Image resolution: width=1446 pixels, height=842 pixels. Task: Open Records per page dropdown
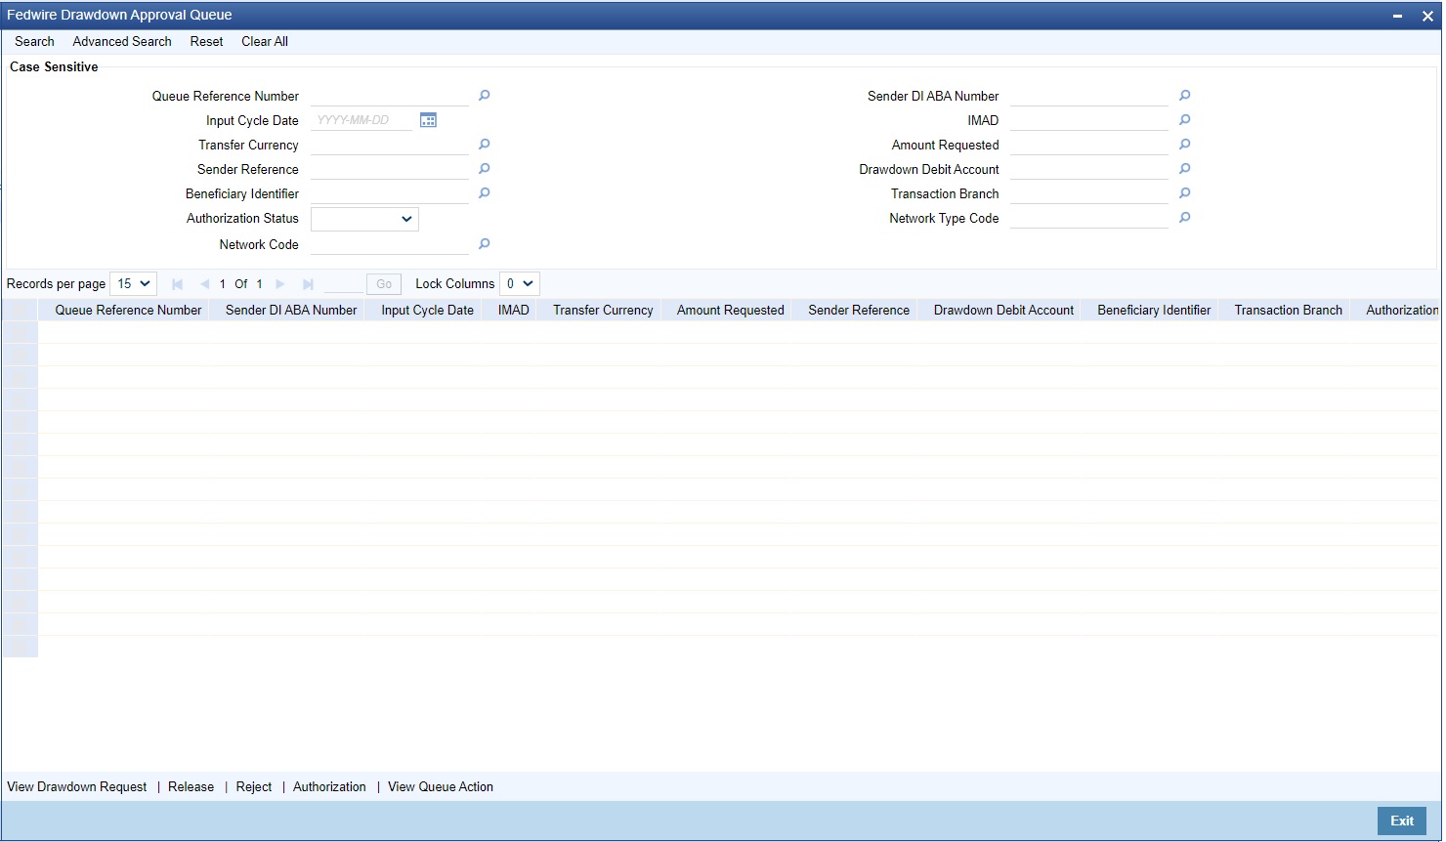(x=134, y=284)
